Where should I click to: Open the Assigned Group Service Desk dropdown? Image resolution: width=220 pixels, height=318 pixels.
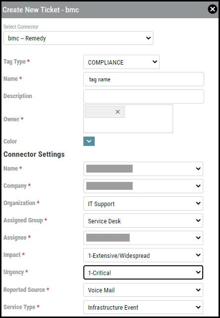click(143, 220)
